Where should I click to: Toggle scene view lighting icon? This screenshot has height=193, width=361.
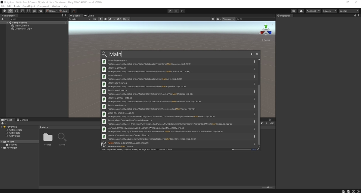pos(101,19)
